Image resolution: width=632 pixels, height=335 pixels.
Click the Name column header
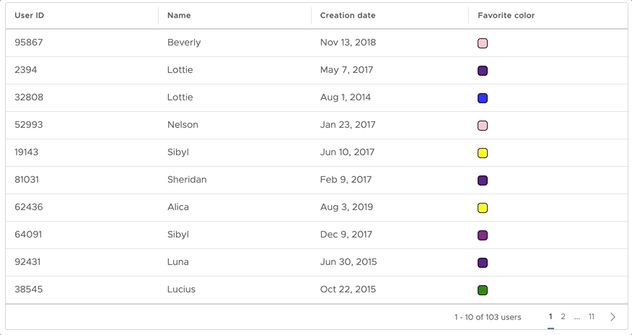(x=179, y=15)
